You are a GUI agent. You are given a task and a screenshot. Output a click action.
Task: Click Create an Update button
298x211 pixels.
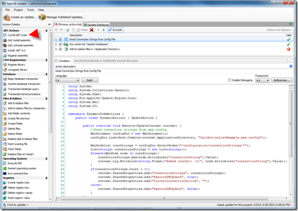point(20,17)
